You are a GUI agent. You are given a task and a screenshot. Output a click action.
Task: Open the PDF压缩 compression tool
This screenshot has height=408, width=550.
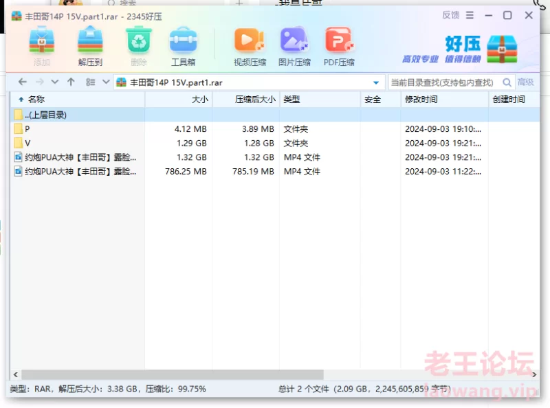tap(339, 46)
